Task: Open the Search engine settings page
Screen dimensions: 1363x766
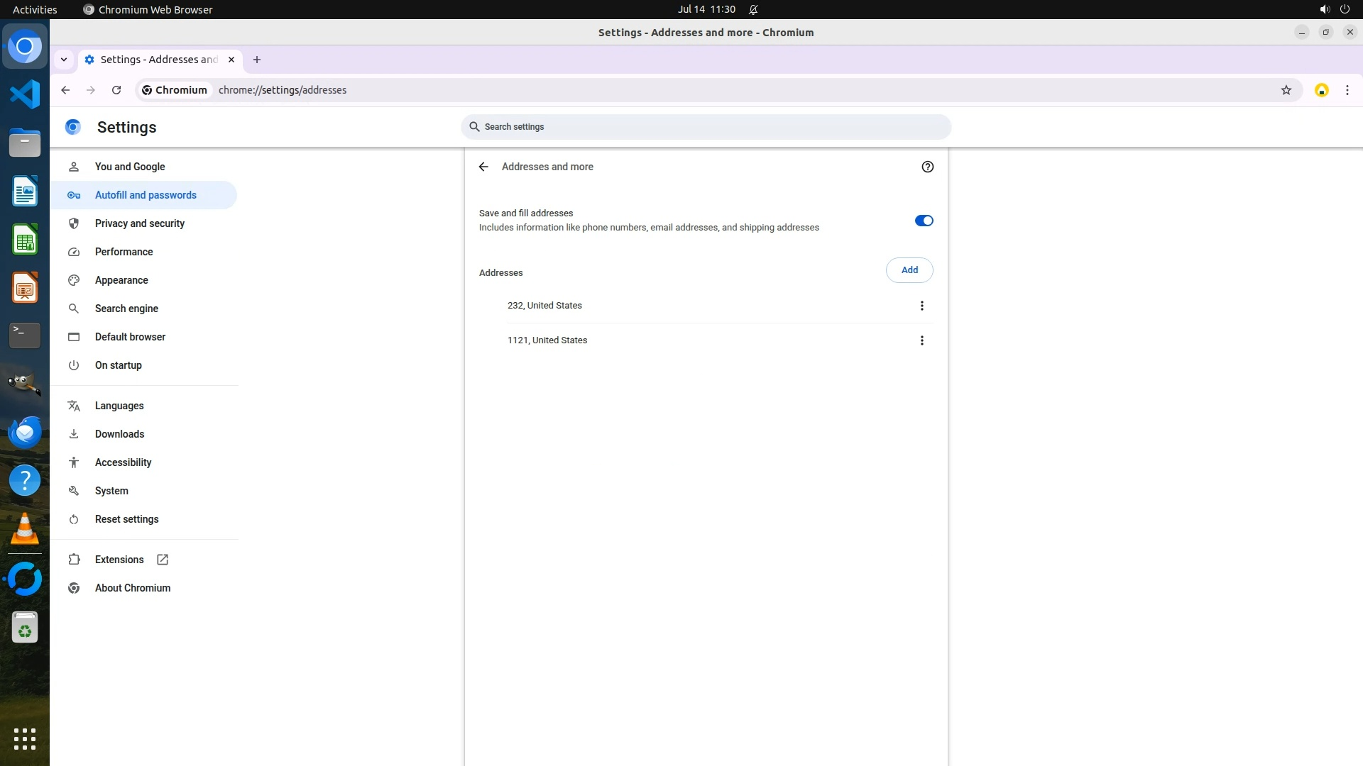Action: click(126, 309)
